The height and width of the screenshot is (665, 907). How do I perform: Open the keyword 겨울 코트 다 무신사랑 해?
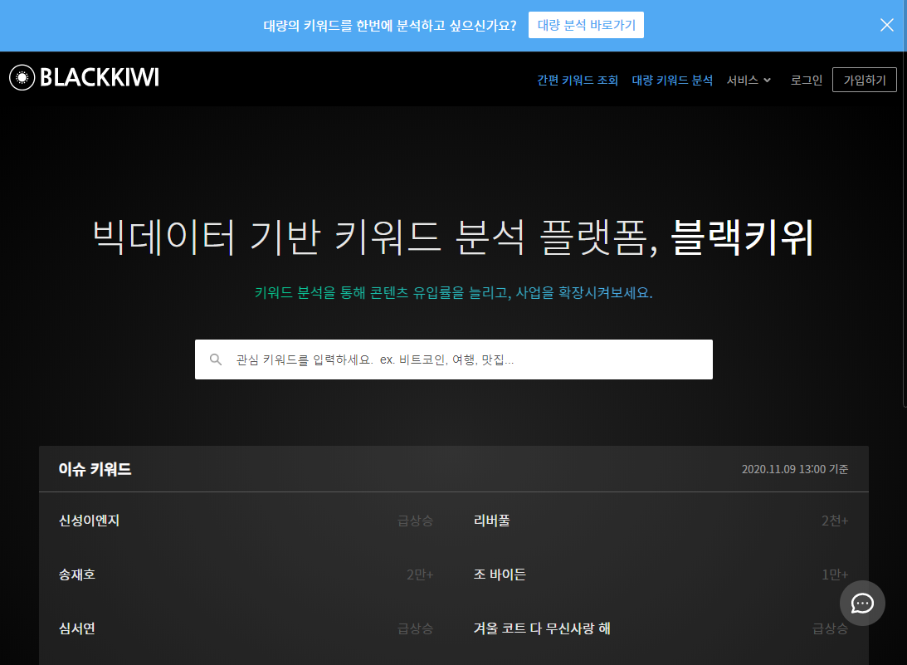click(542, 628)
